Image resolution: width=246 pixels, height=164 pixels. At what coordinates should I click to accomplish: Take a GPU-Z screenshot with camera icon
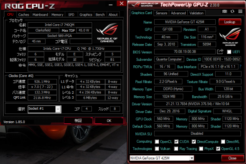click(225, 12)
